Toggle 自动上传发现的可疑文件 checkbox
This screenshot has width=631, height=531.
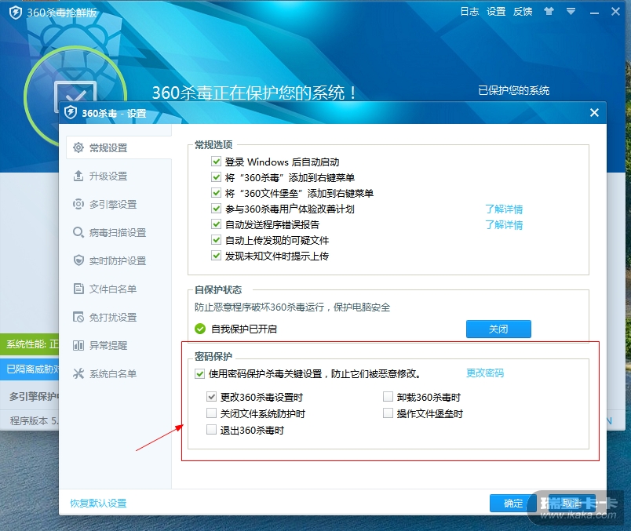[216, 240]
